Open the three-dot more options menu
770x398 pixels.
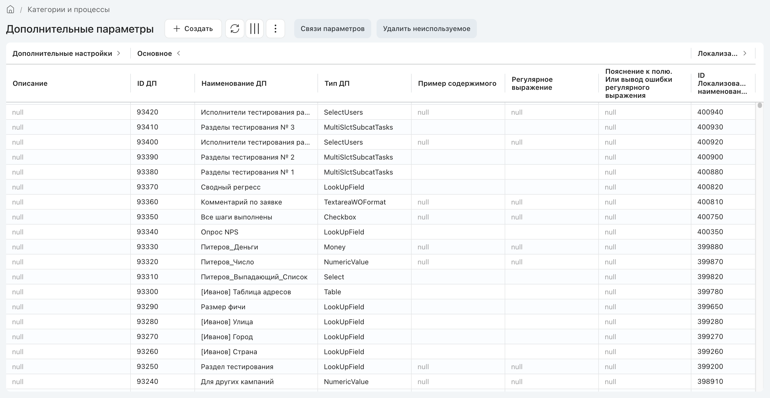tap(275, 29)
